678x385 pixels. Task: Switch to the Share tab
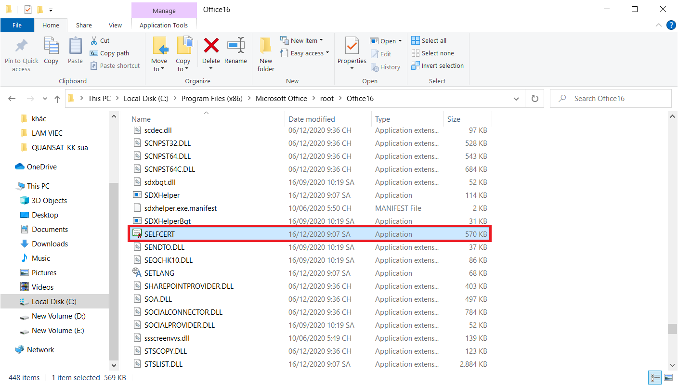click(x=84, y=25)
